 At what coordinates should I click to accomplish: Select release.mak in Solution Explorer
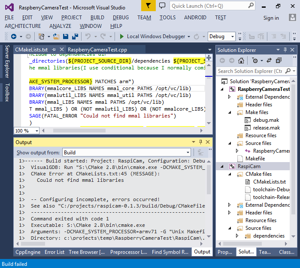pyautogui.click(x=267, y=128)
